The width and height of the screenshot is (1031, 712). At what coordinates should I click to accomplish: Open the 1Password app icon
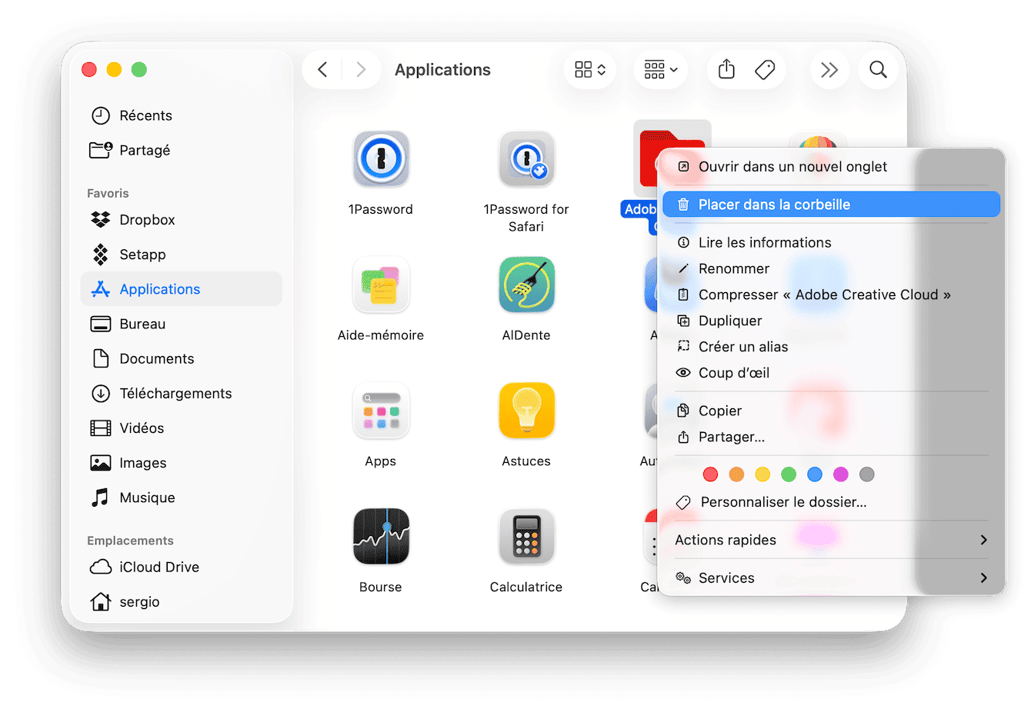click(381, 159)
